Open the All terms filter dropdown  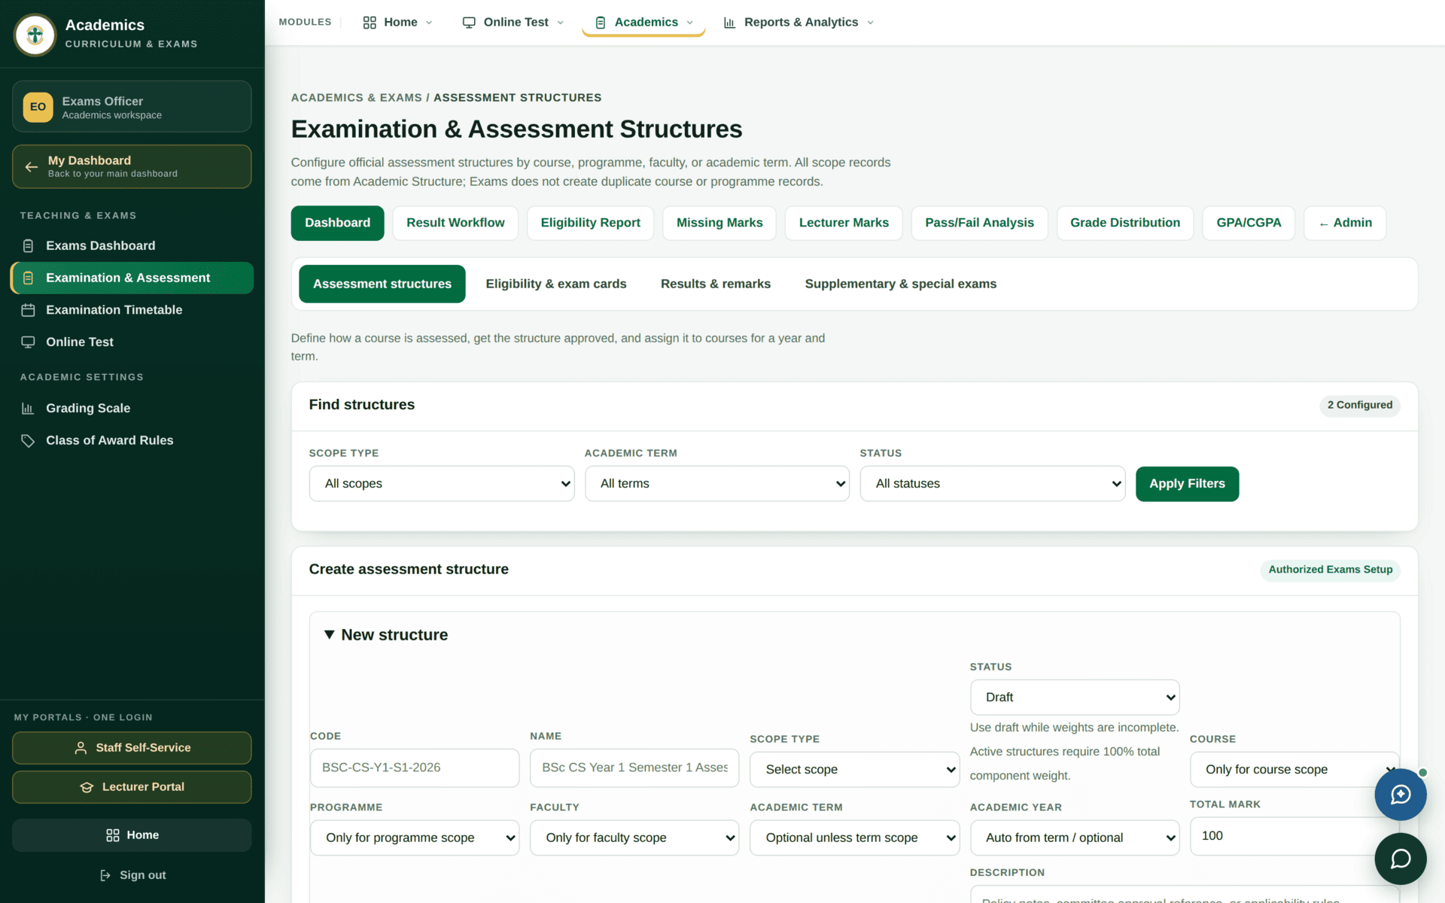coord(717,484)
